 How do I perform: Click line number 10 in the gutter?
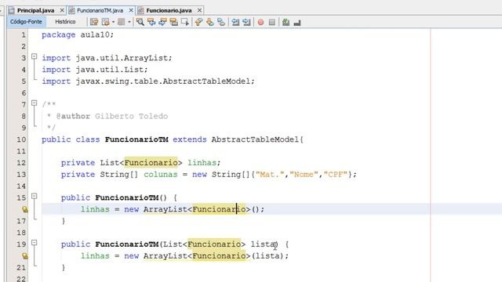pyautogui.click(x=21, y=139)
